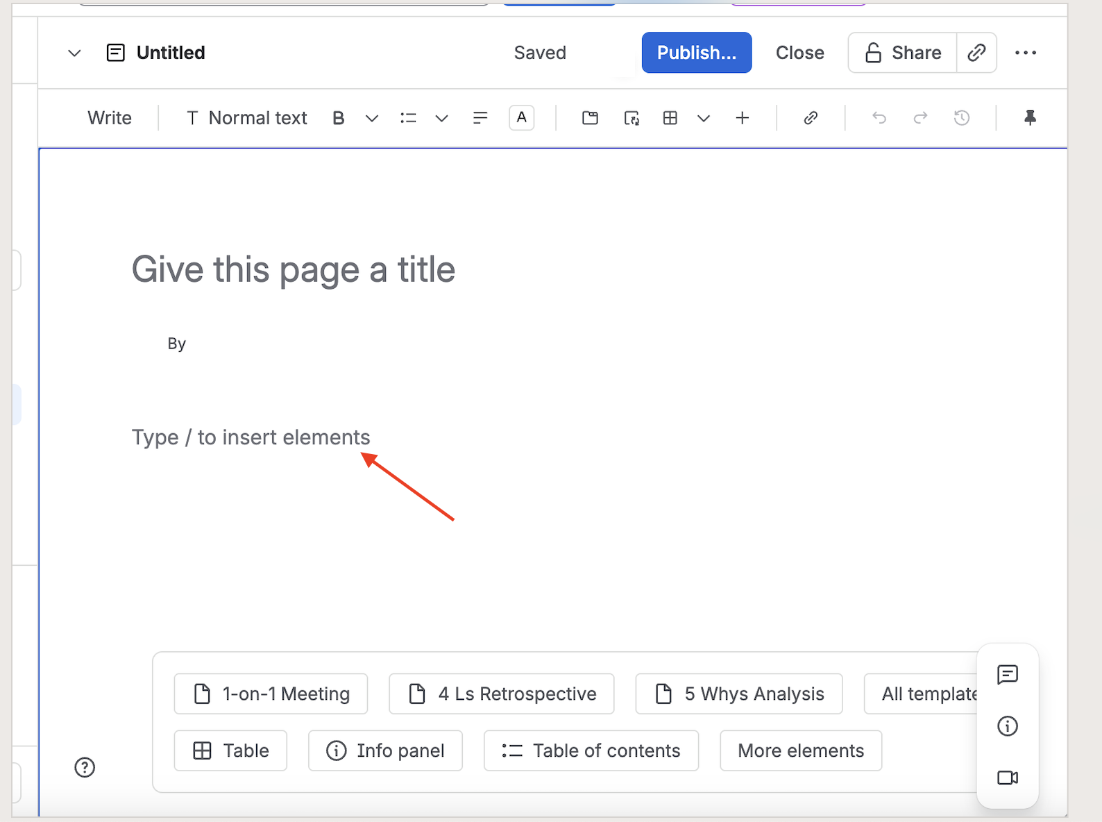Open the Normal text style dropdown

[x=247, y=118]
